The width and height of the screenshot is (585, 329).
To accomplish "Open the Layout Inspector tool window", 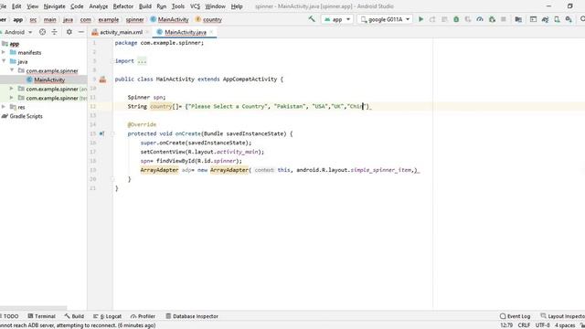I will tap(563, 316).
